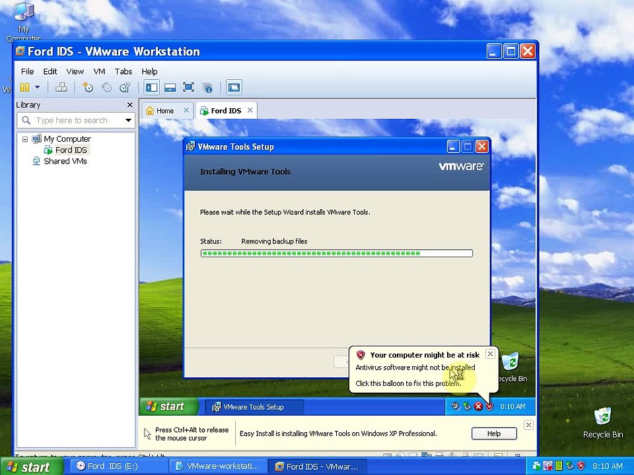Open the power options dropdown arrow
The image size is (634, 475).
pyautogui.click(x=37, y=87)
